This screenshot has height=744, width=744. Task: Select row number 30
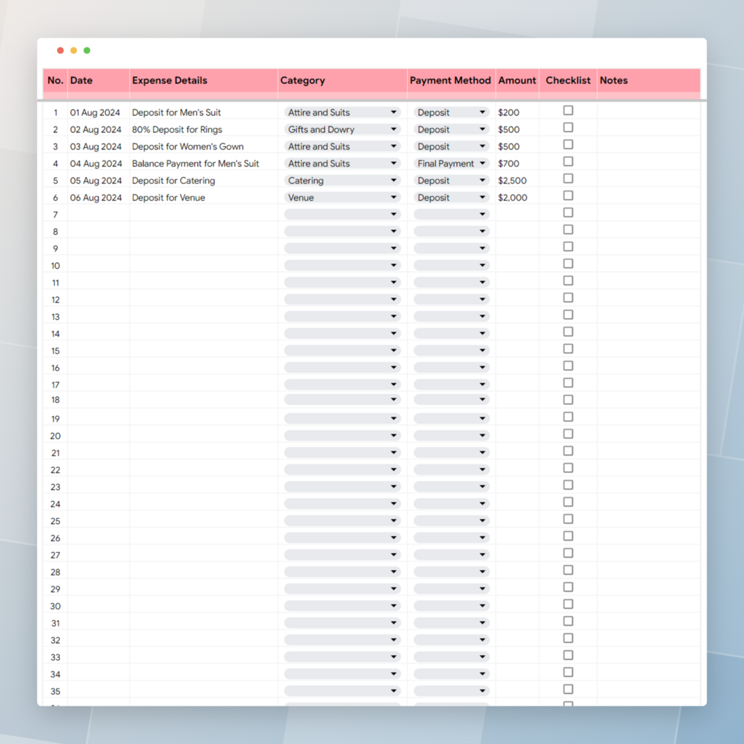point(56,606)
